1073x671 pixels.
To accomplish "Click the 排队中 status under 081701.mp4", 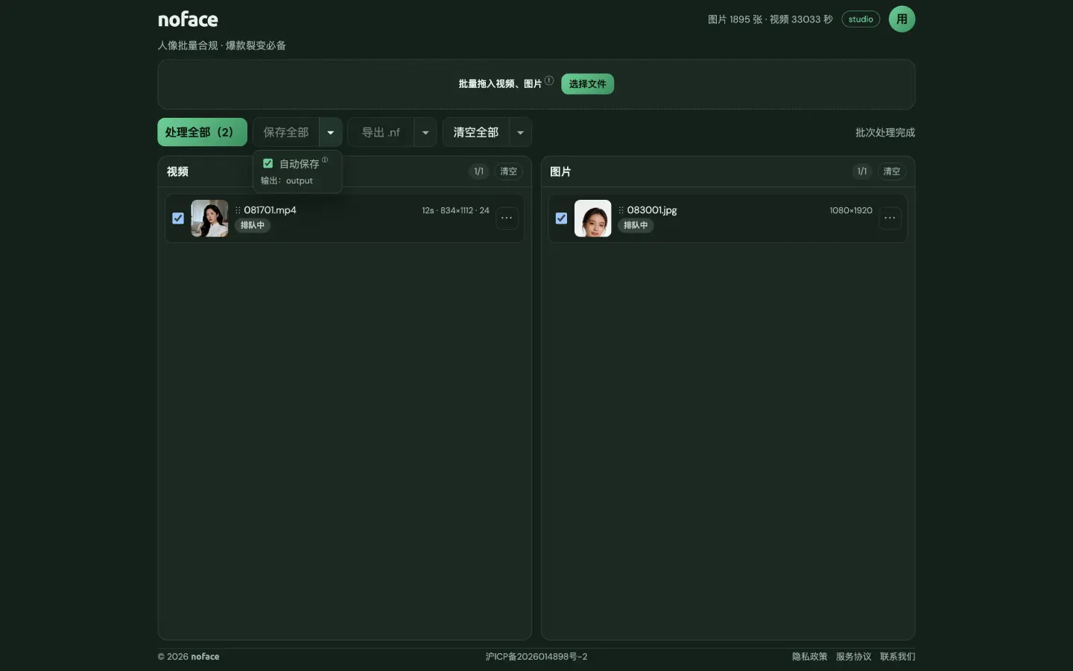I will click(x=253, y=225).
